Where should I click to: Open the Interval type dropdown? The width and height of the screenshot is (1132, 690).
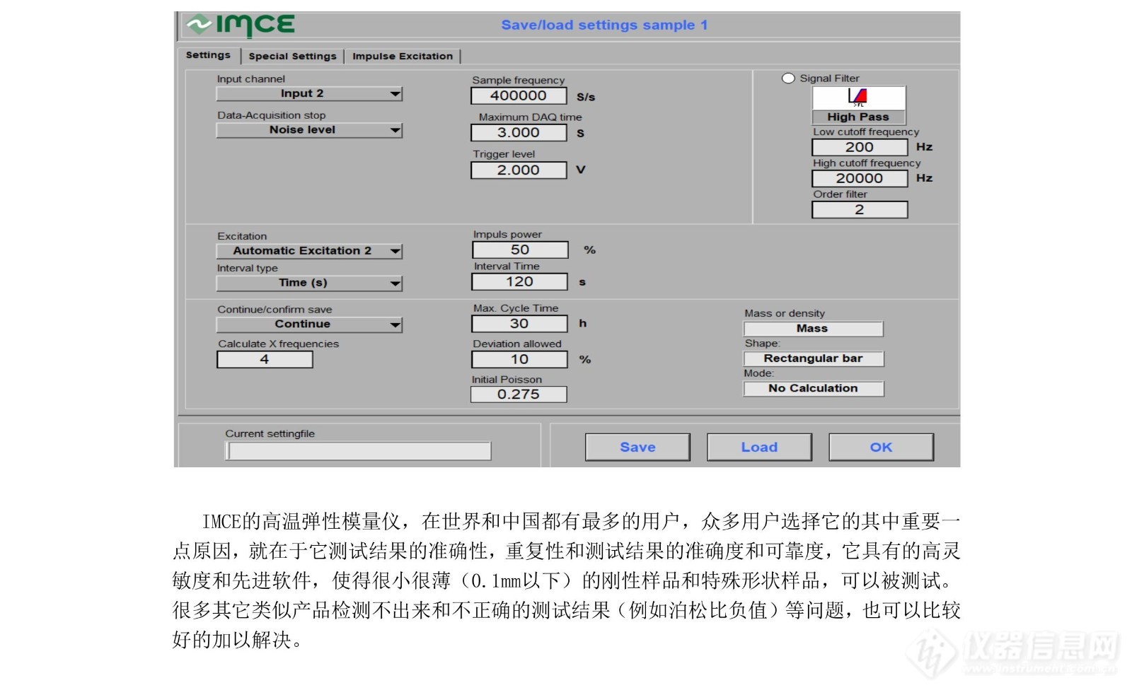point(309,283)
